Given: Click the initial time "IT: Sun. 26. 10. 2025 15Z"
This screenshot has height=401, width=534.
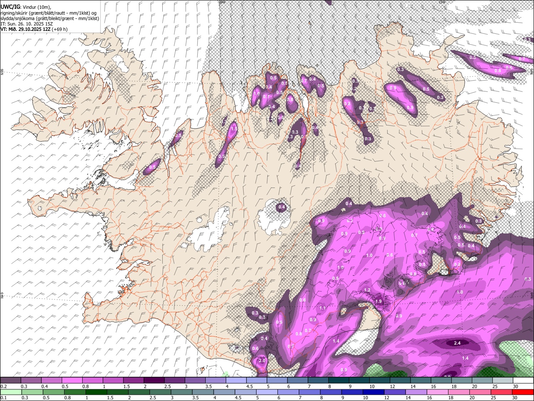Looking at the screenshot, I should [28, 24].
